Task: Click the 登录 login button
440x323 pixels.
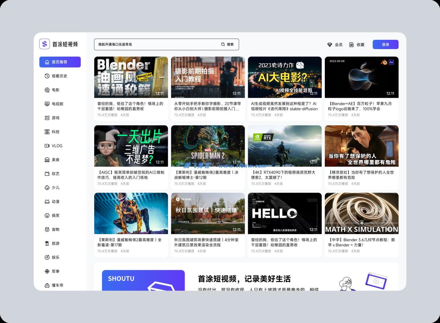Action: tap(385, 44)
